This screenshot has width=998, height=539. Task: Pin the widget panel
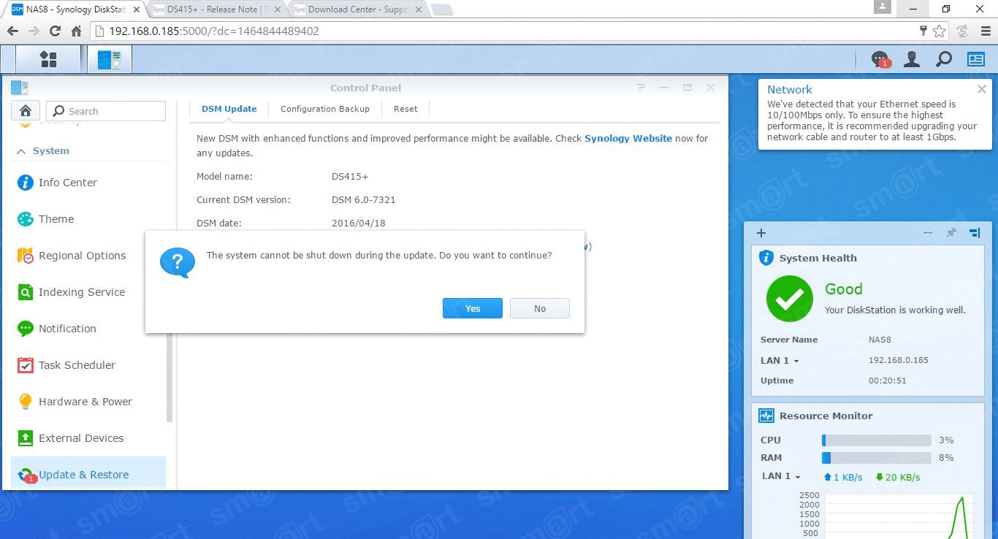pos(951,233)
